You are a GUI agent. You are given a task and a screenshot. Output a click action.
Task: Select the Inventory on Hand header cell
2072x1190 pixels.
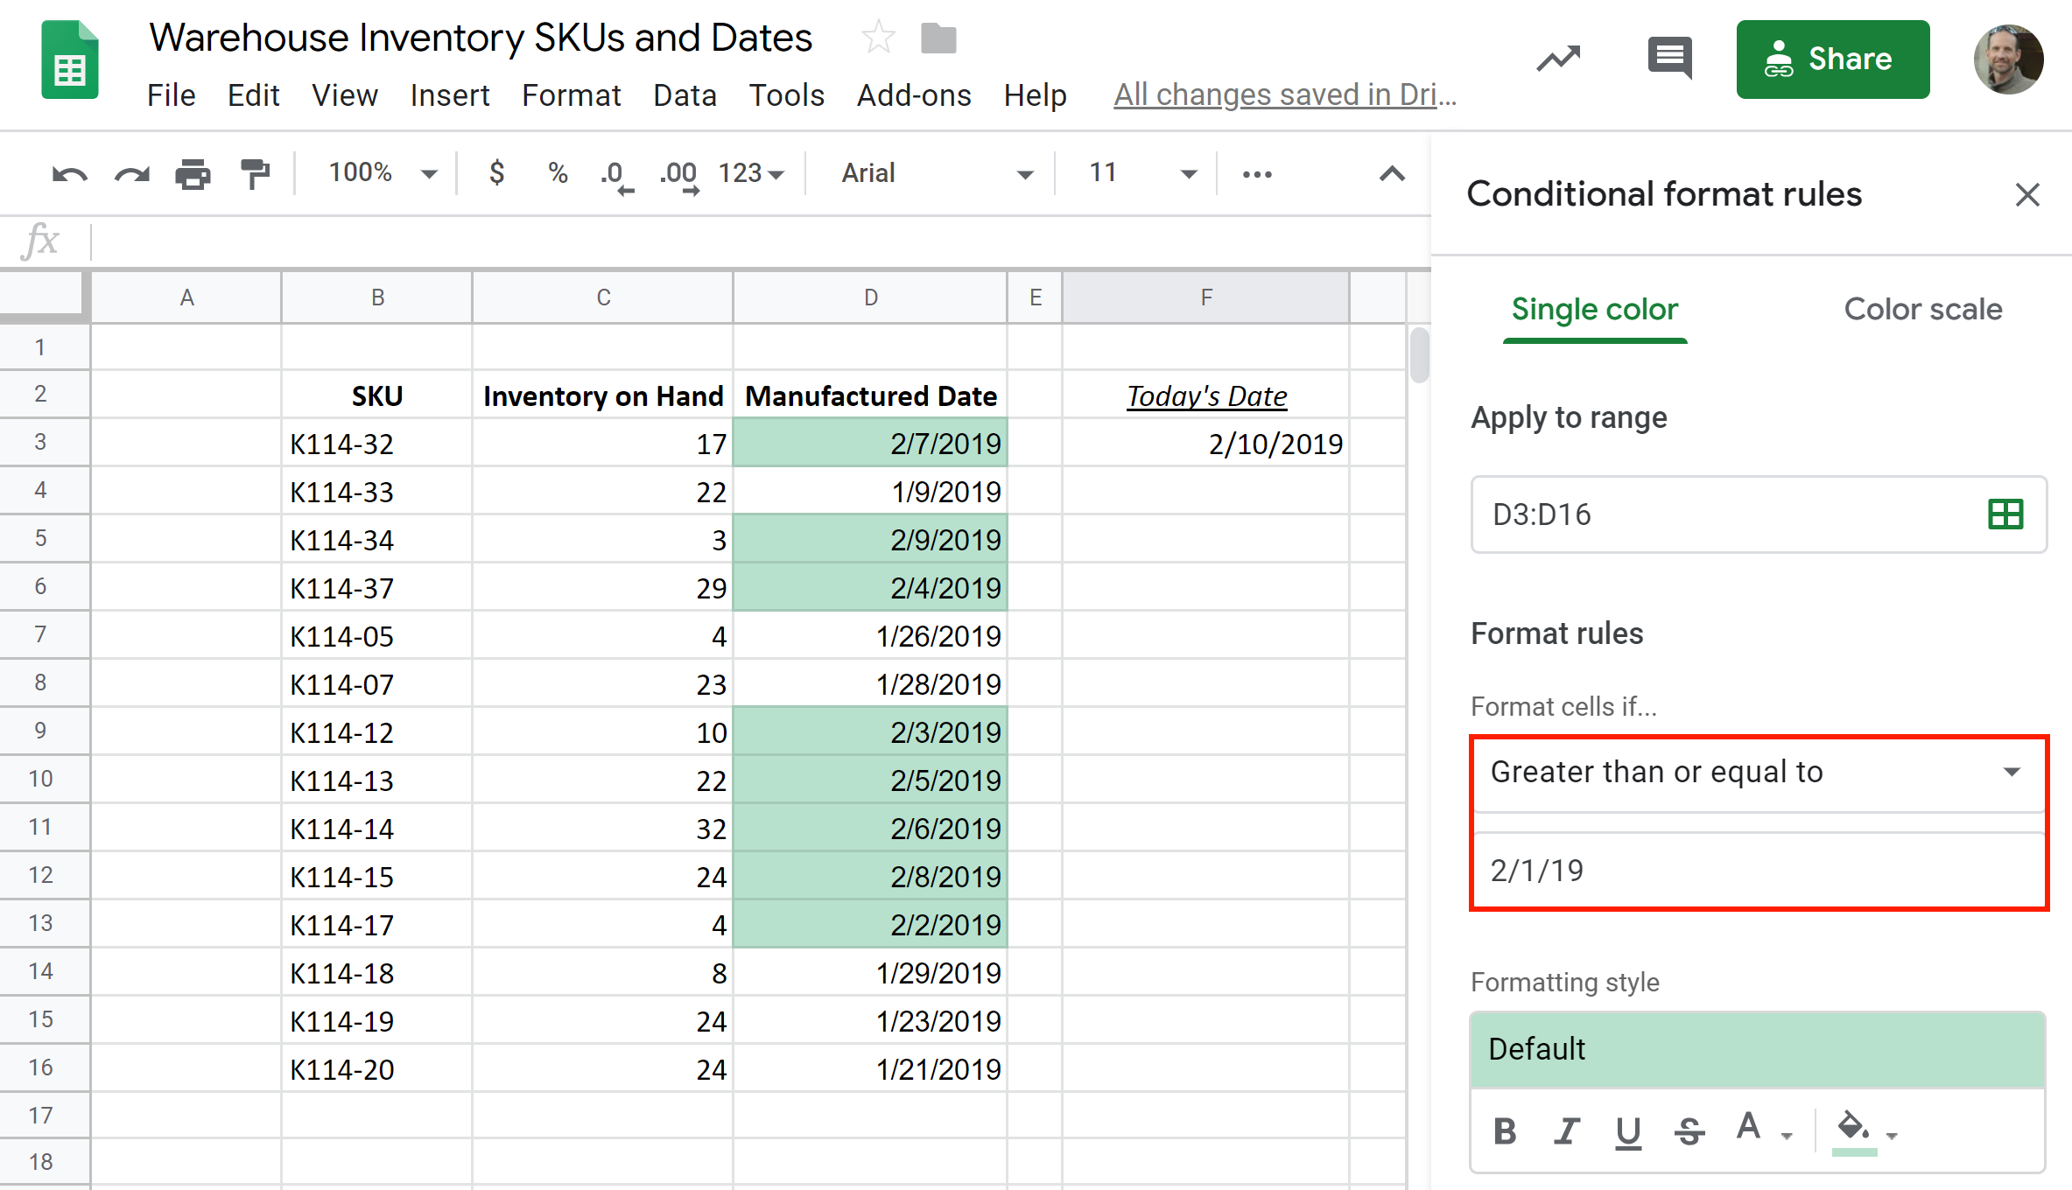click(602, 395)
